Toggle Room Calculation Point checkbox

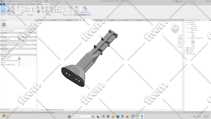(x=19, y=65)
